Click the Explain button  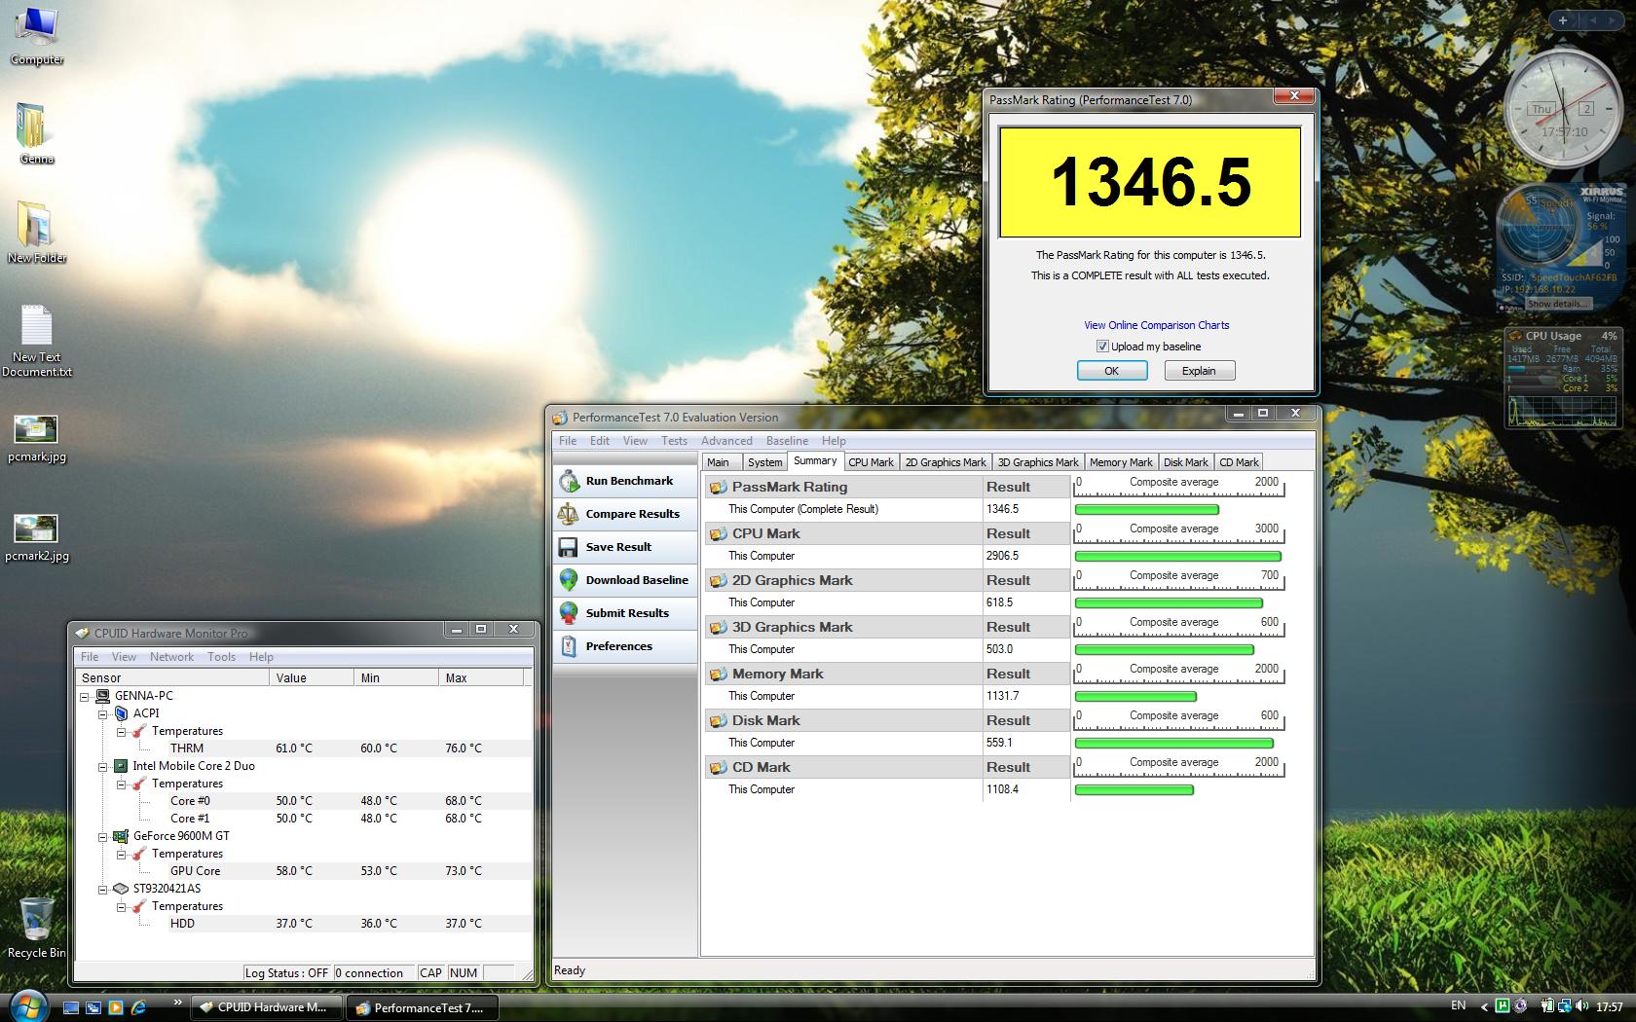click(x=1199, y=371)
